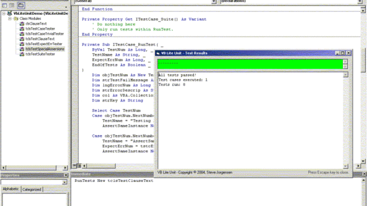Screen dimensions: 367x206
Task: Click the View Object icon in Project Explorer
Action: (x=11, y=5)
